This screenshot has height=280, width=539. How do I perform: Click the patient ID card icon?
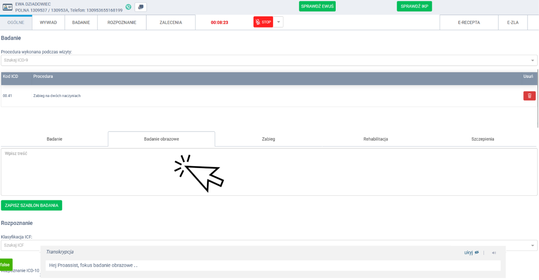tap(8, 7)
